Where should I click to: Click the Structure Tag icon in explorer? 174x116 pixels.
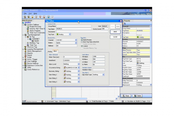point(26,47)
